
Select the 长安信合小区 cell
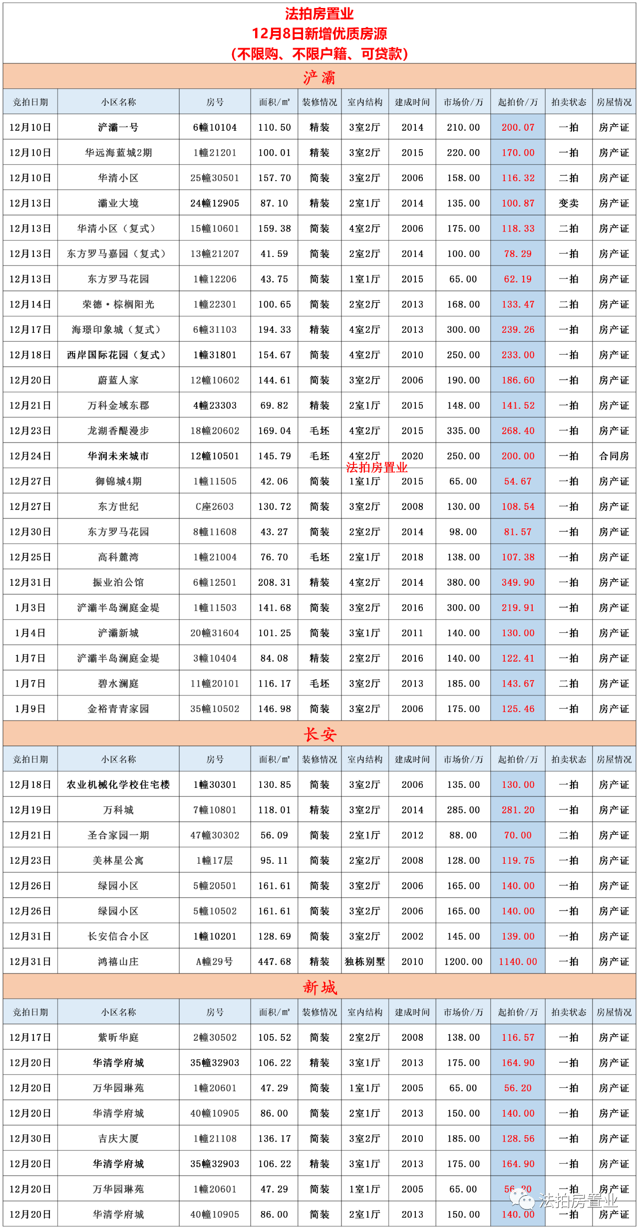click(x=118, y=936)
